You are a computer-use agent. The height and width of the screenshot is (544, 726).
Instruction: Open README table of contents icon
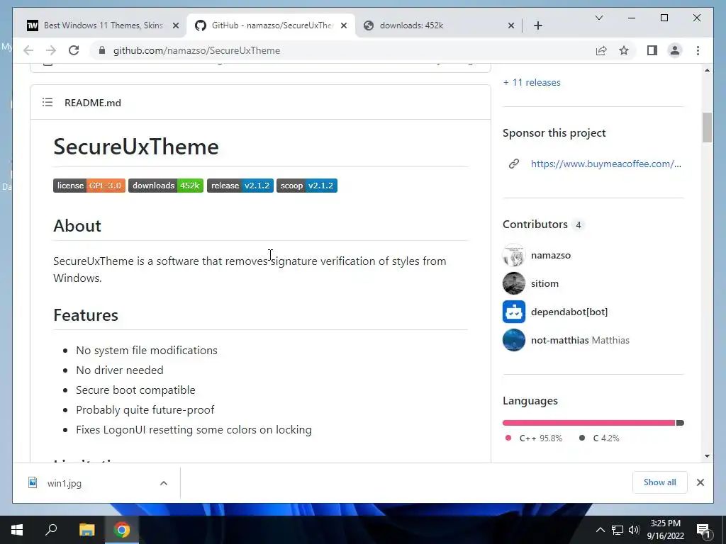[48, 102]
